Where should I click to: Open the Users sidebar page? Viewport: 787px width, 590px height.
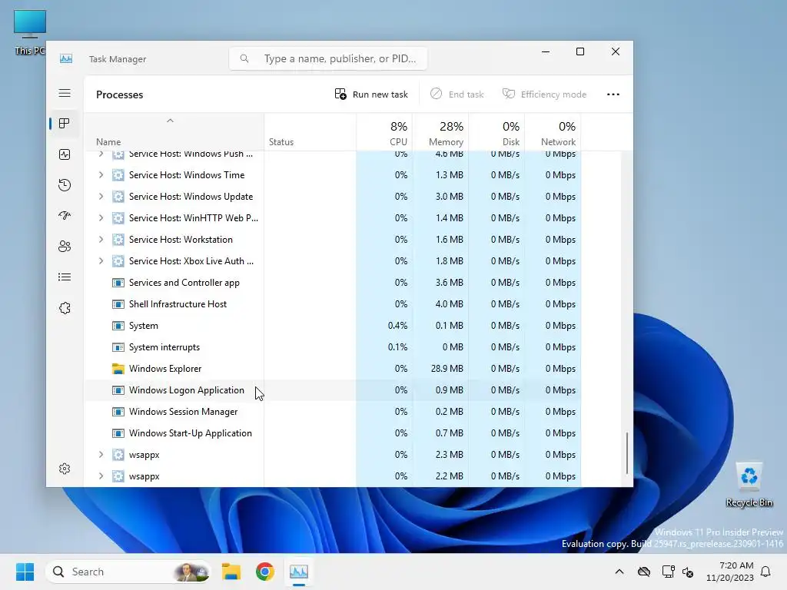(65, 247)
